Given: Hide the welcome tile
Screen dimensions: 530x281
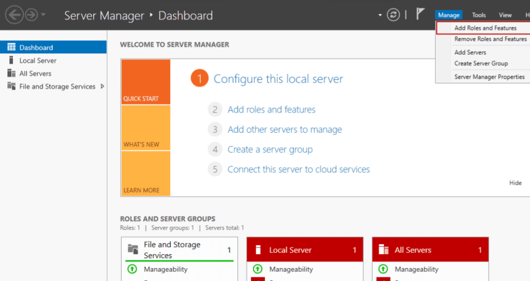Looking at the screenshot, I should (516, 183).
